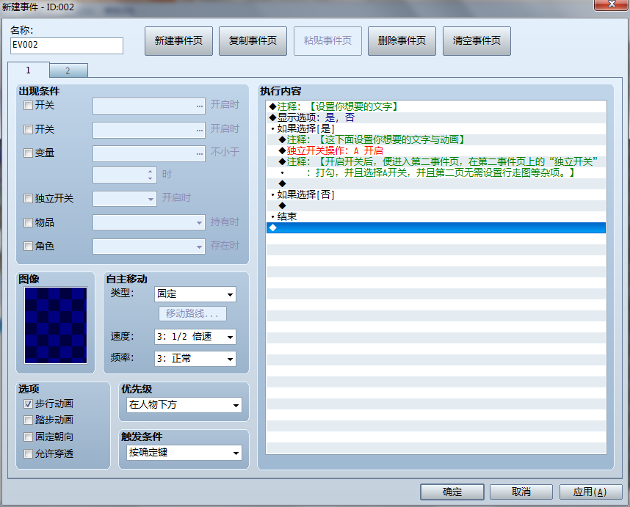This screenshot has height=507, width=630.
Task: Click the ellipsis on first 开关 field
Action: 200,106
